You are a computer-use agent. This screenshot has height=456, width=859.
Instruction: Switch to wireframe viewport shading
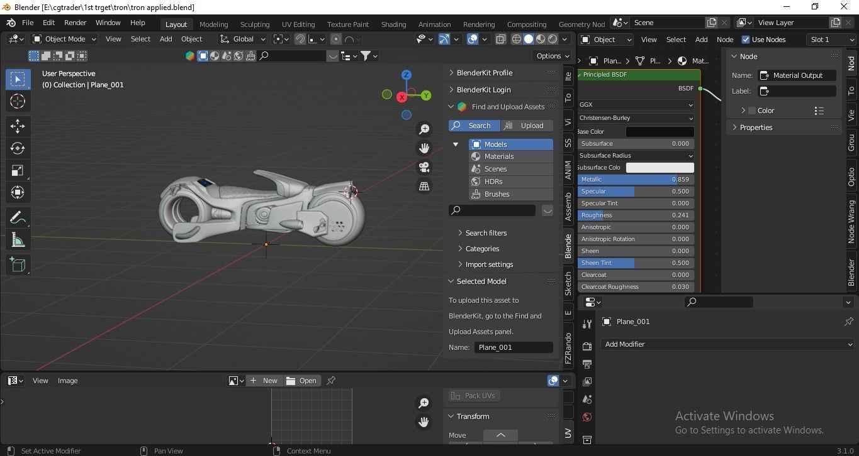(x=517, y=39)
